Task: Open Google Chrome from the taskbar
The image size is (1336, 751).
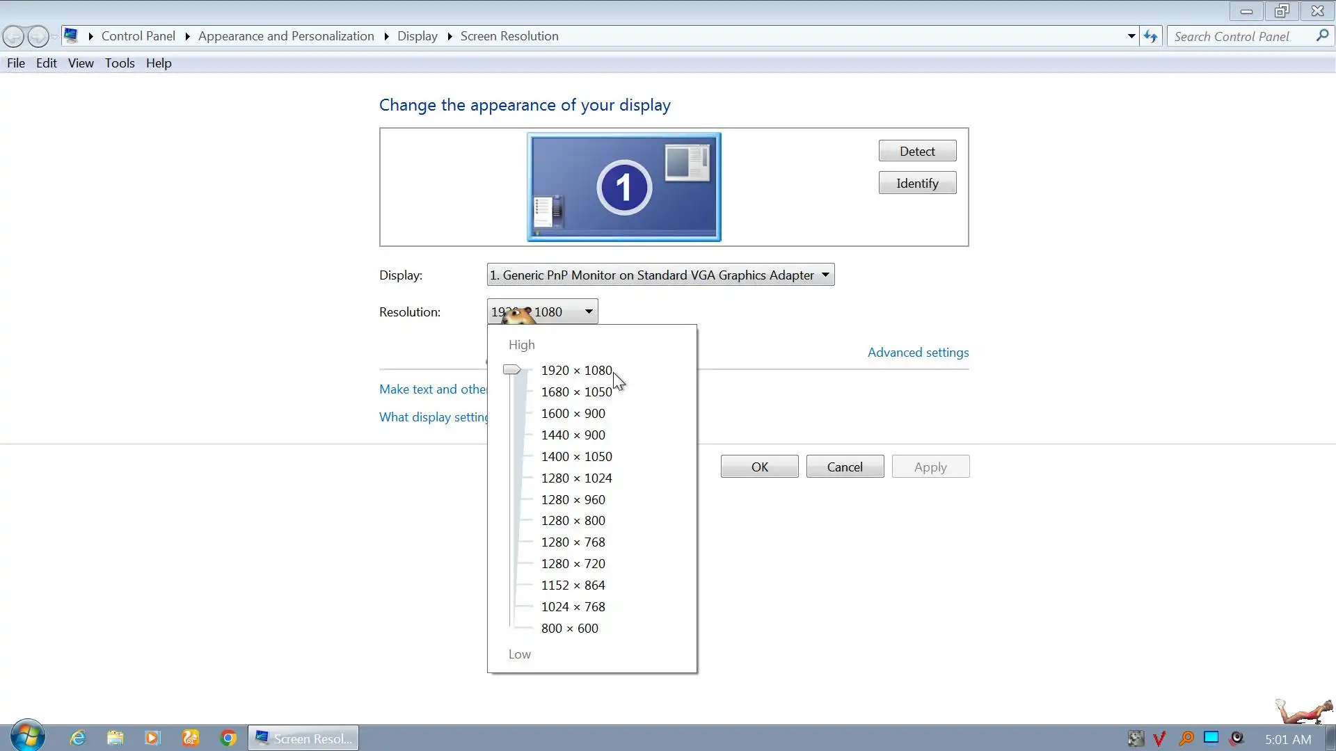Action: pos(228,738)
